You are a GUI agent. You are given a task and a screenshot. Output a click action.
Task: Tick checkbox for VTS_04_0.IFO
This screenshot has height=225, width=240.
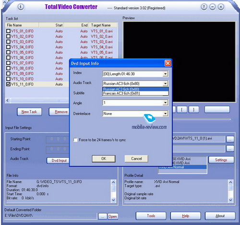pyautogui.click(x=8, y=47)
